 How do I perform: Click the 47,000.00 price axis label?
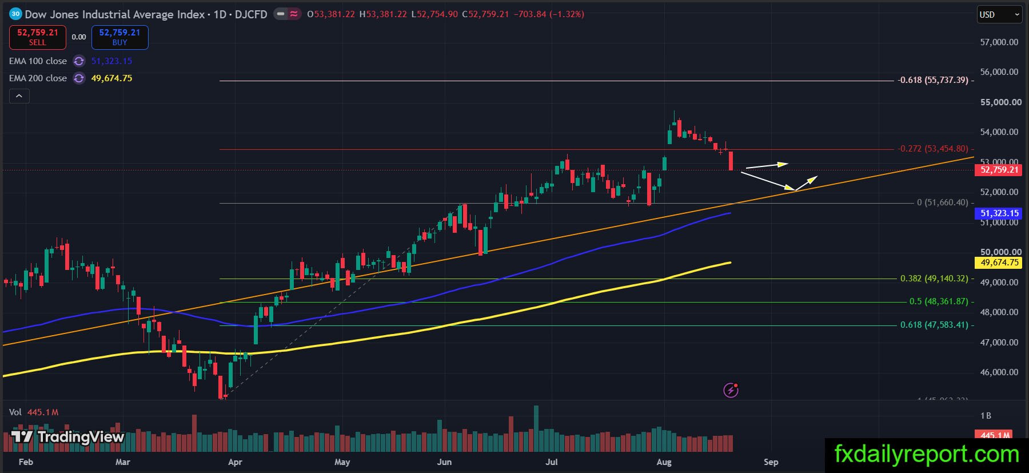999,343
